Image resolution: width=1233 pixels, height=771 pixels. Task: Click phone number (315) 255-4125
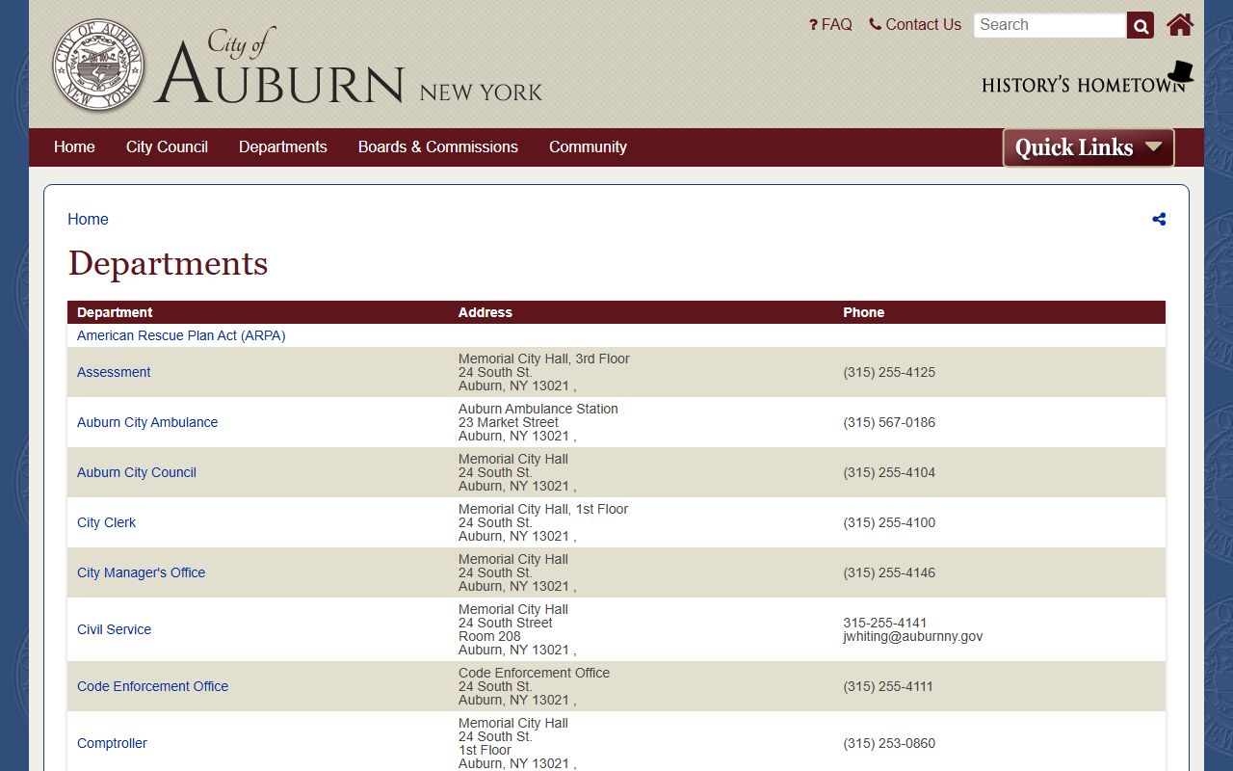889,372
